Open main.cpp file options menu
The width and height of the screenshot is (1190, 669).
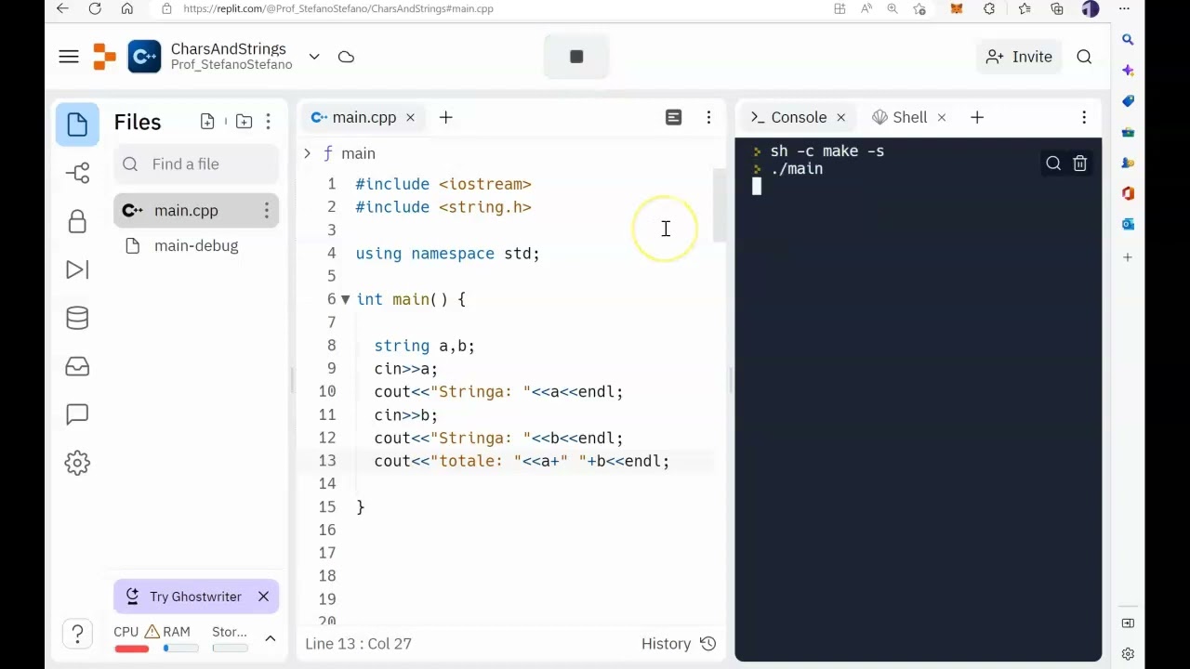[x=266, y=211]
